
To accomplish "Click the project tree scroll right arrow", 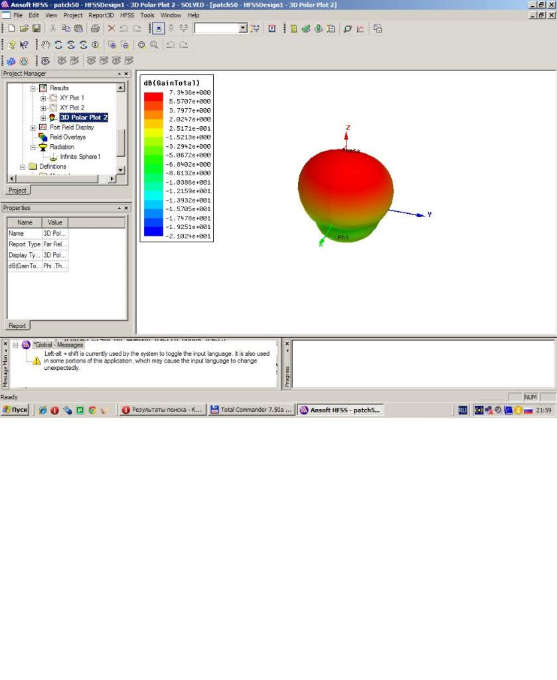I will (x=112, y=179).
